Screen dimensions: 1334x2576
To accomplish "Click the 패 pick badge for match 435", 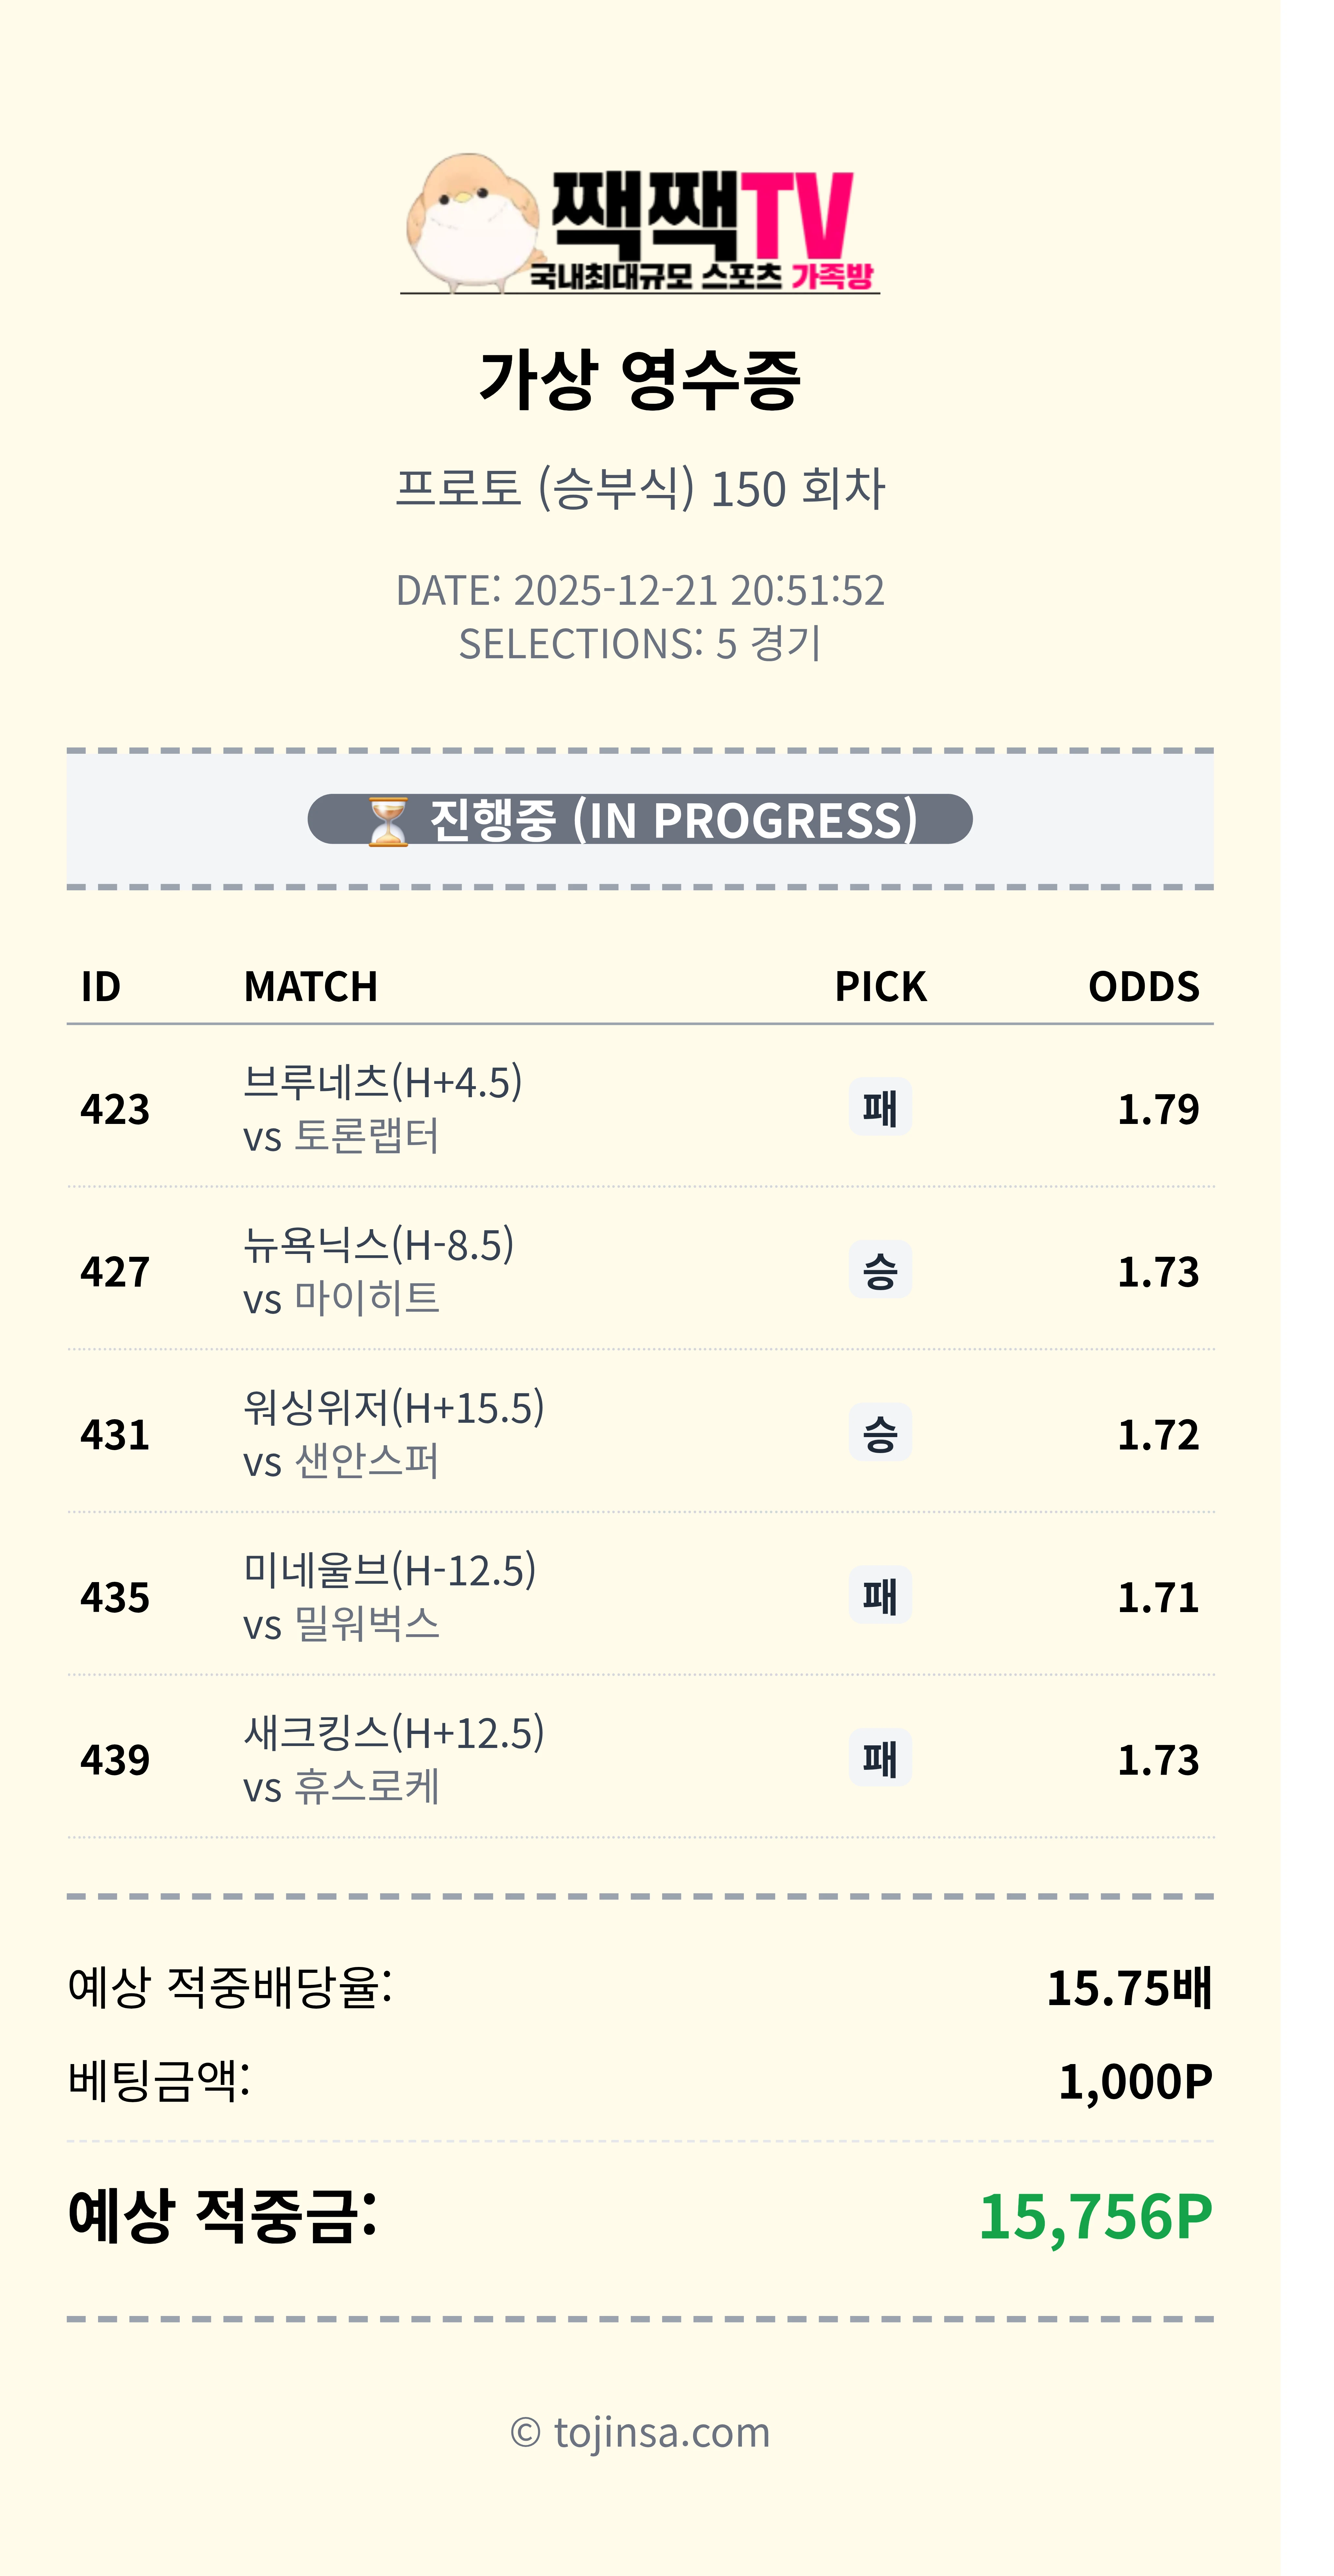I will (879, 1596).
